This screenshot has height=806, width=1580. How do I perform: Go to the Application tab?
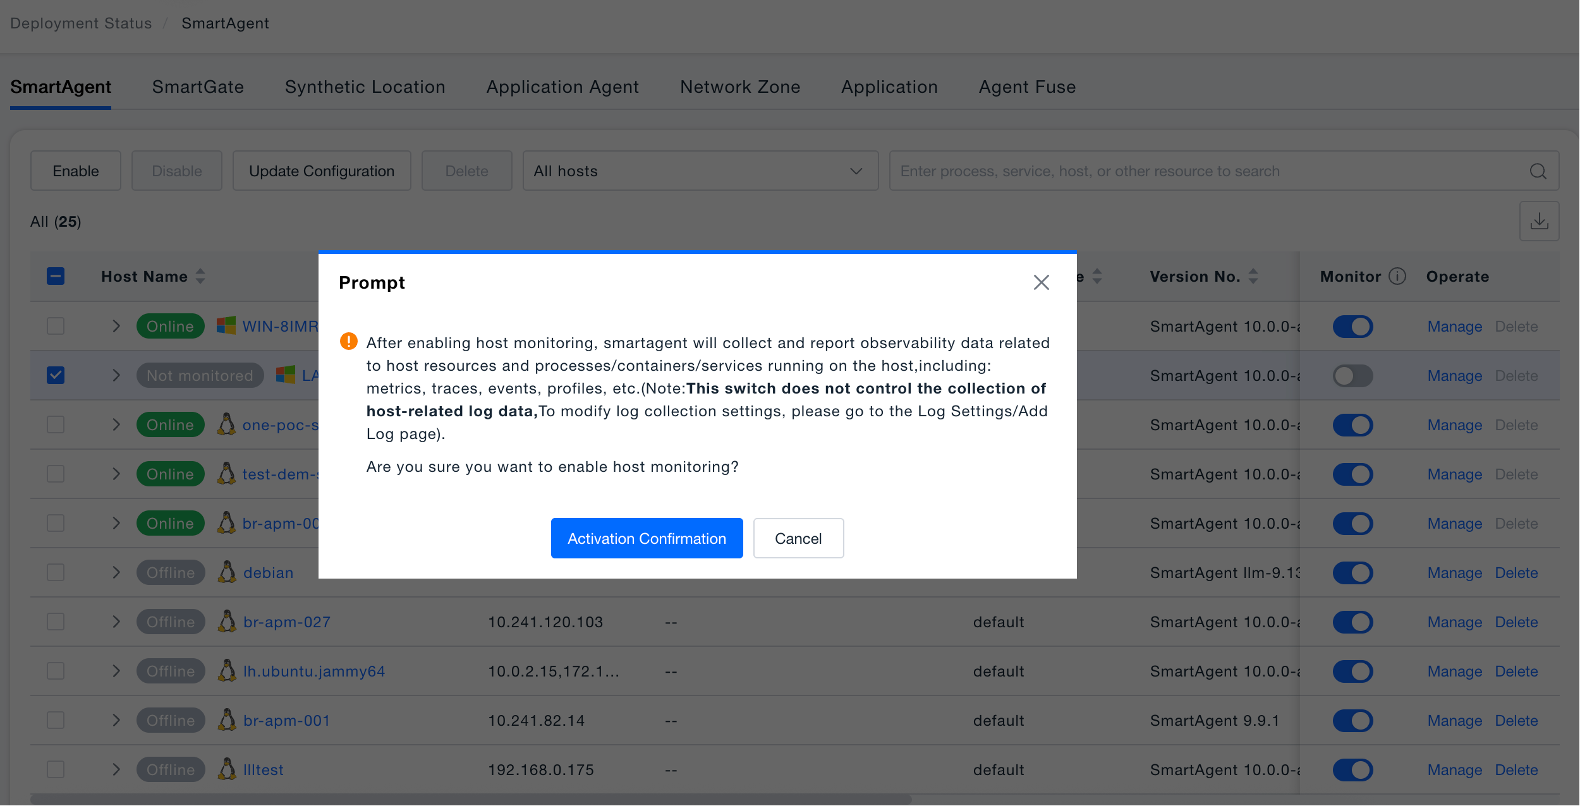click(889, 87)
